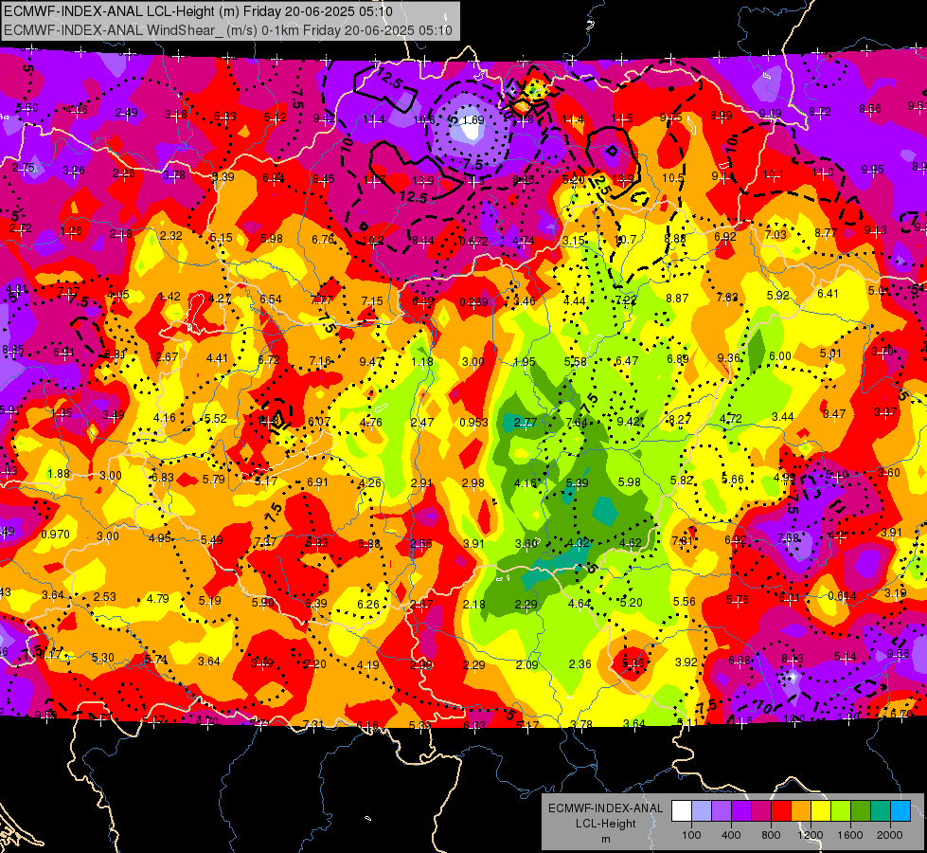The image size is (927, 853).
Task: Click the grid value '0.672'
Action: (473, 241)
